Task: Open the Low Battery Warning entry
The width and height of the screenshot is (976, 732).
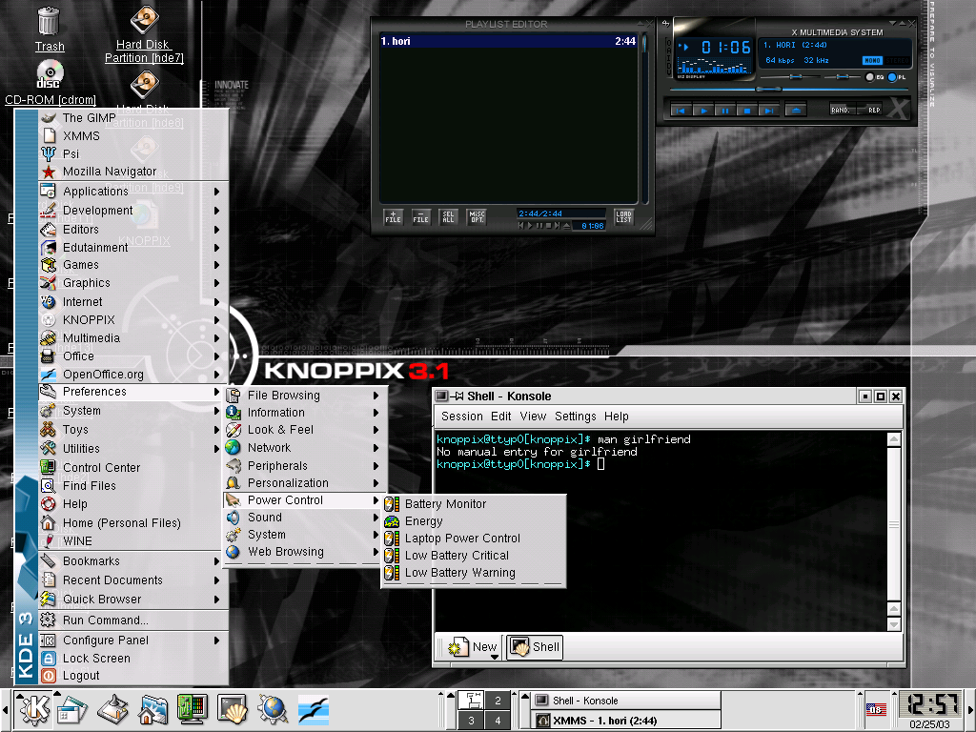Action: 473,573
